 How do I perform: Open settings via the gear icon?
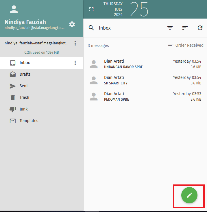[x=72, y=24]
